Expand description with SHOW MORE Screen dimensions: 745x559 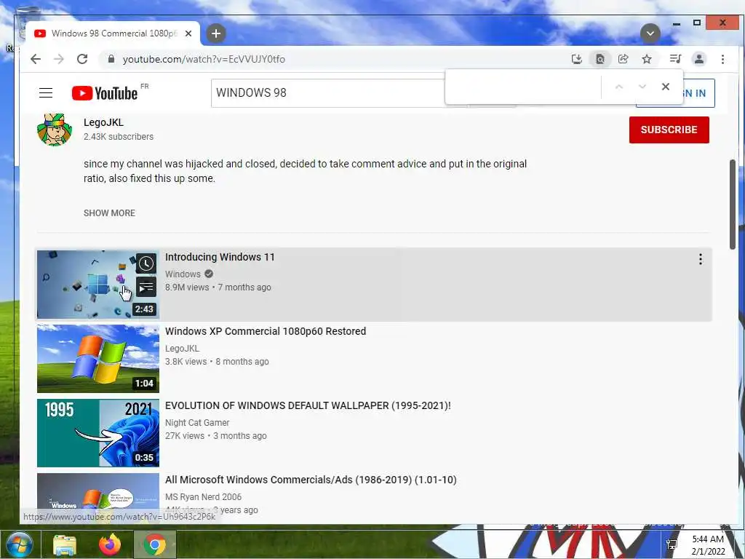tap(109, 213)
